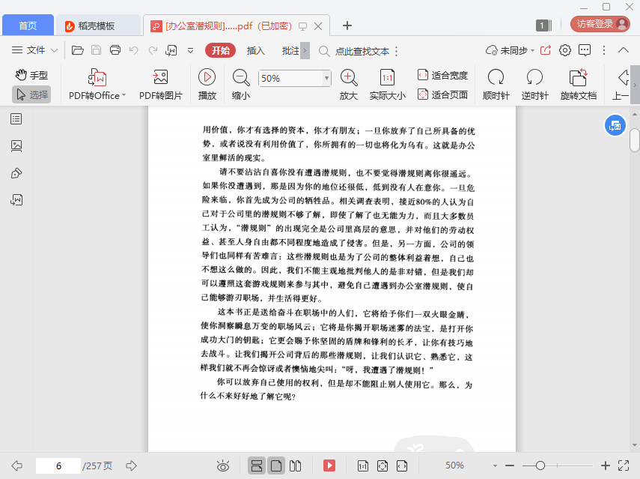Close the 办公室潜规则 pdf tab
This screenshot has width=640, height=479.
[318, 26]
